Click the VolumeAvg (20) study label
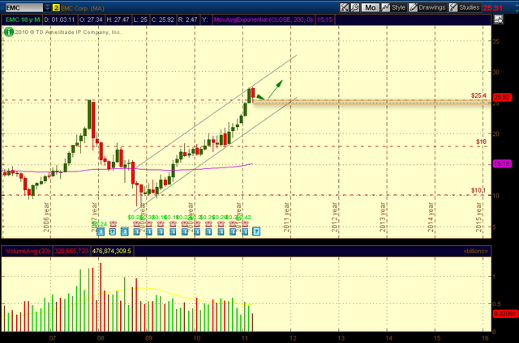The image size is (519, 343). point(24,251)
